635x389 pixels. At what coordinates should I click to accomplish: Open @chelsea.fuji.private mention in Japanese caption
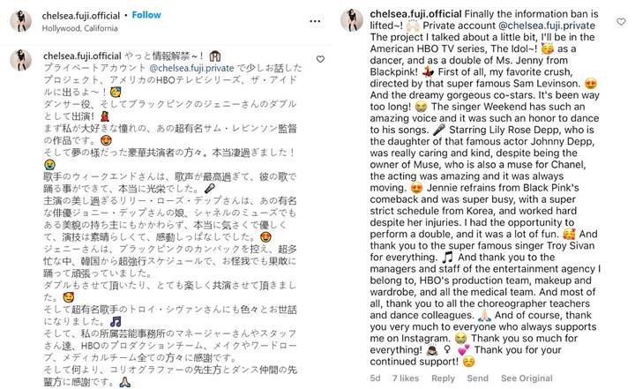coord(191,68)
